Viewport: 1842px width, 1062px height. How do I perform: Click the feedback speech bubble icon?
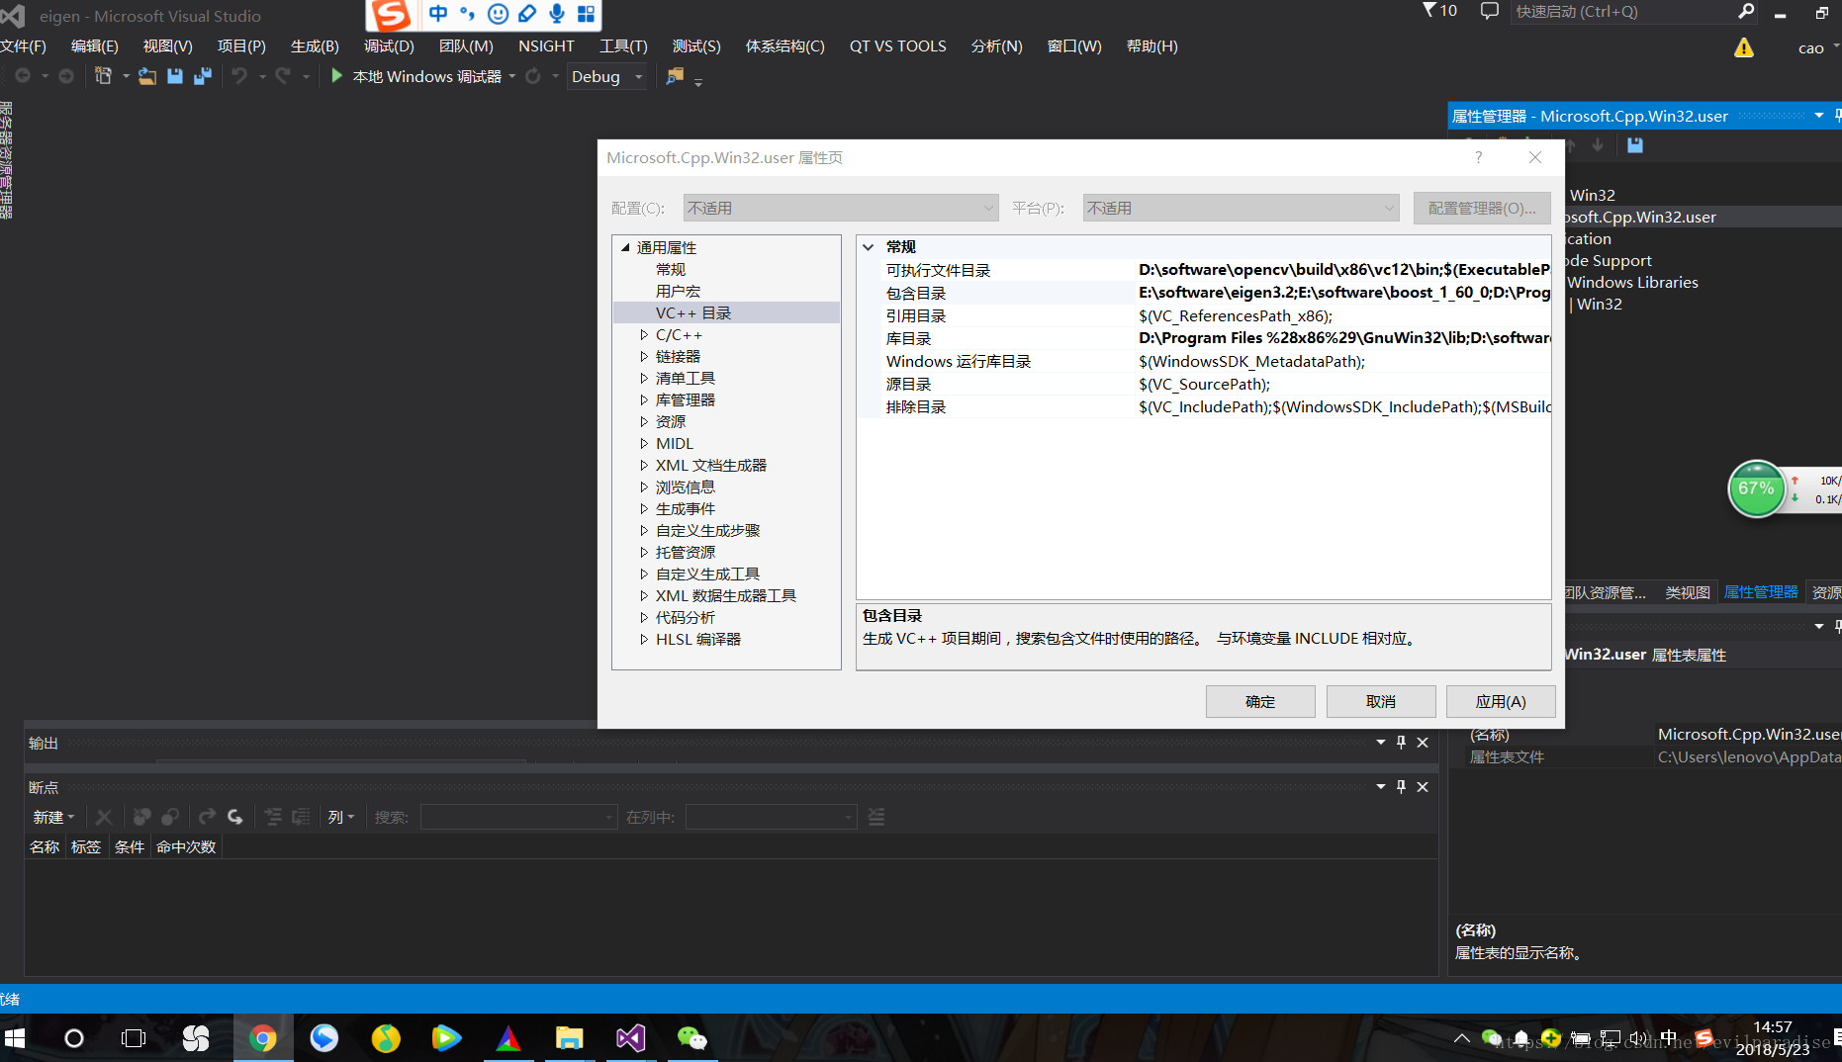[1489, 11]
